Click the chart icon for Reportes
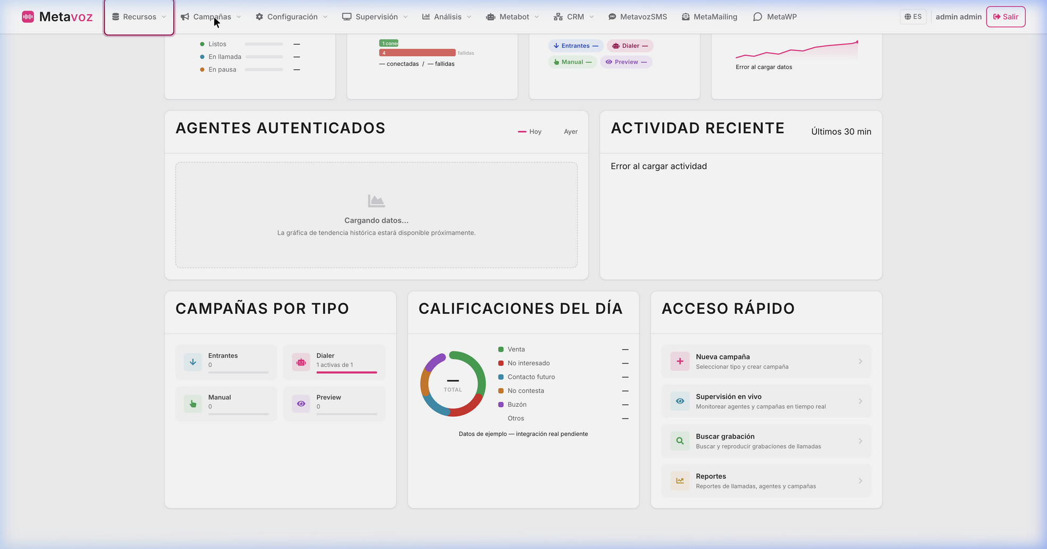This screenshot has height=549, width=1047. tap(680, 481)
